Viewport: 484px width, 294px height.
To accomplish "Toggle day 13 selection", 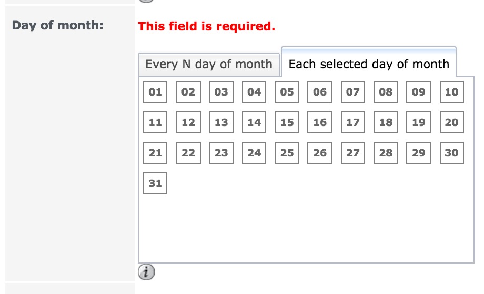I will tap(221, 122).
